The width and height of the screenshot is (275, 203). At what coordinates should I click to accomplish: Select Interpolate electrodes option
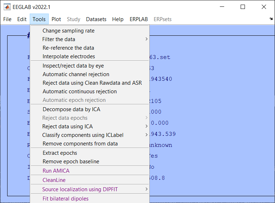coord(69,56)
